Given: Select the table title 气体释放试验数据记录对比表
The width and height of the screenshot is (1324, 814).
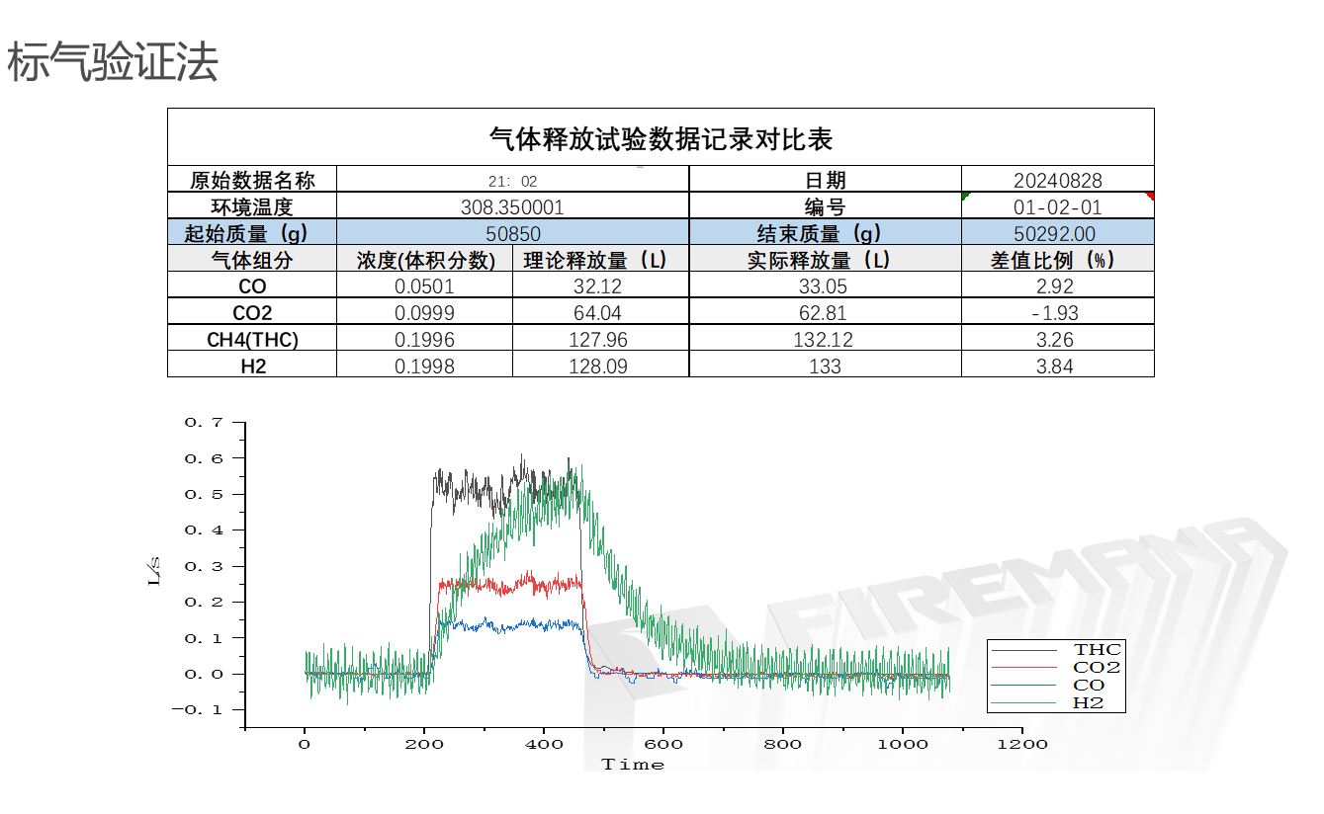Looking at the screenshot, I should tap(661, 138).
